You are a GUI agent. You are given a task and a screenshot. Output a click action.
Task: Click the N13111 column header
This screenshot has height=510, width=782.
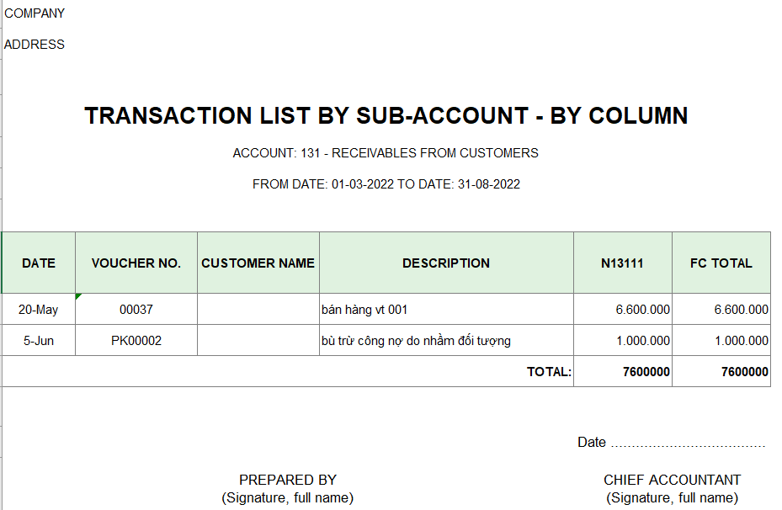point(622,263)
